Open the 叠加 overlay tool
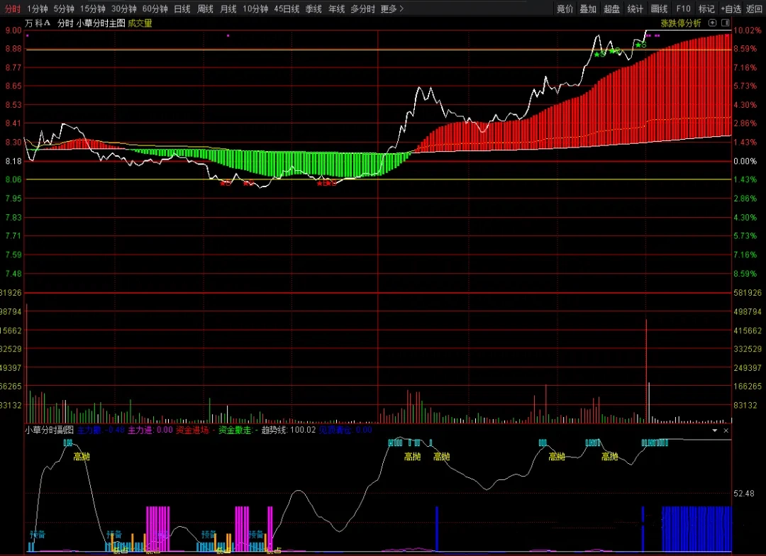The height and width of the screenshot is (556, 766). pos(588,9)
